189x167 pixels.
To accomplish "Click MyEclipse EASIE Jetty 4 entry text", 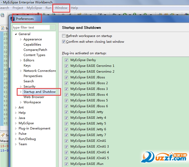I will (88, 118).
